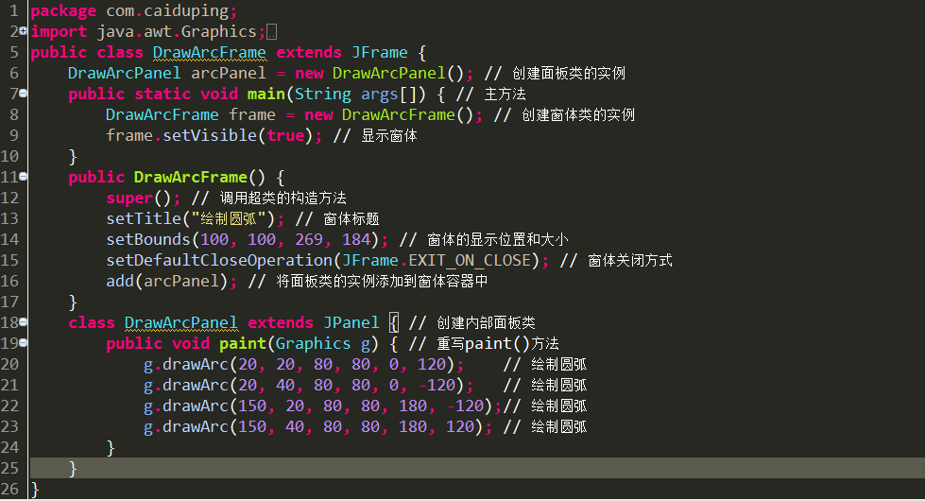Click the value 180 on line 23

click(x=412, y=426)
